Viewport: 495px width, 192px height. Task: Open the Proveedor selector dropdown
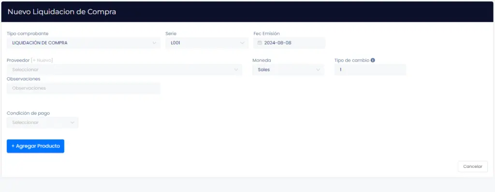click(124, 69)
